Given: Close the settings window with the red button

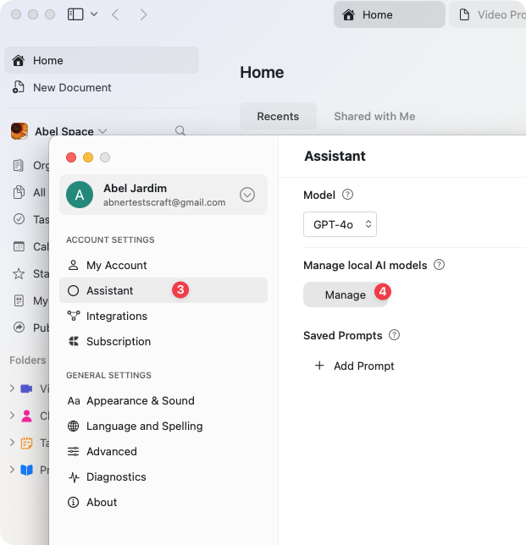Looking at the screenshot, I should point(71,157).
